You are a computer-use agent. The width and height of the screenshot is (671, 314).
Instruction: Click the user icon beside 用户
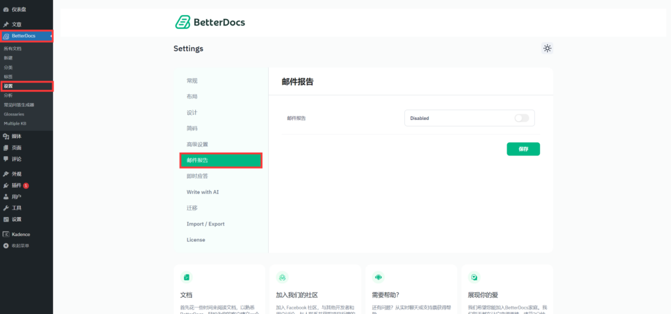pyautogui.click(x=6, y=197)
